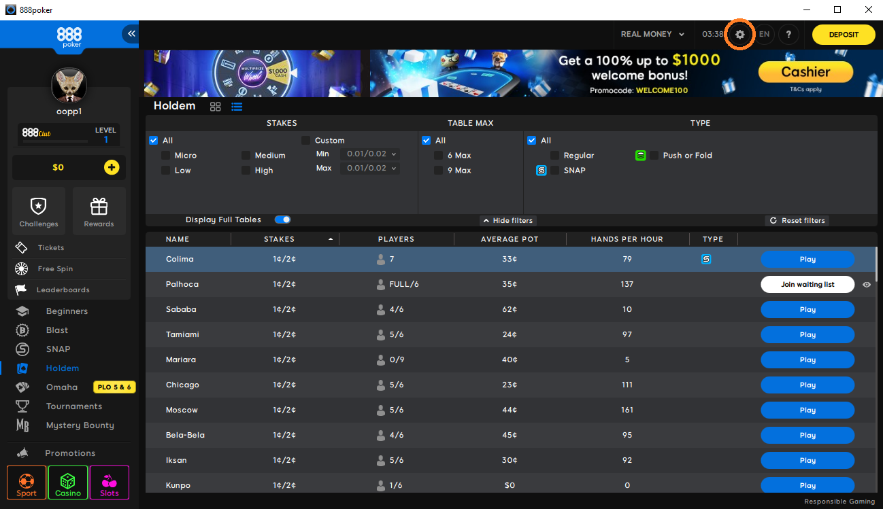The width and height of the screenshot is (883, 509).
Task: Go to Omaha section
Action: (x=62, y=387)
